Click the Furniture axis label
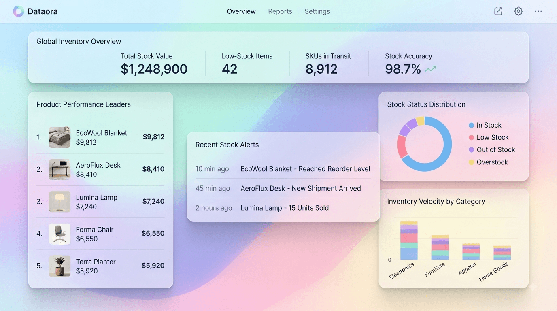The width and height of the screenshot is (557, 311). 435,270
